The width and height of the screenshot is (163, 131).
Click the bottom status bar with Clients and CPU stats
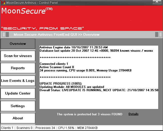(82, 128)
